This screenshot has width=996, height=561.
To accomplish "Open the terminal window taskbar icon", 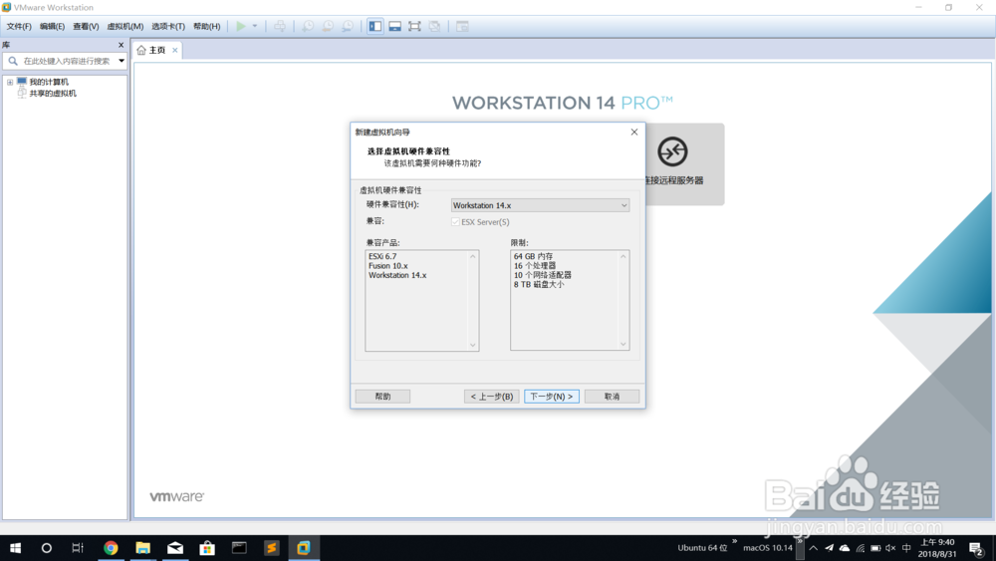I will click(x=239, y=548).
